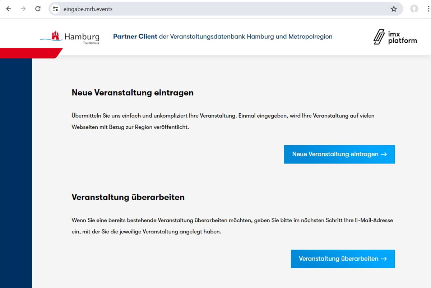Viewport: 431px width, 288px height.
Task: Click the 'Partner Client' header title
Action: (x=135, y=37)
